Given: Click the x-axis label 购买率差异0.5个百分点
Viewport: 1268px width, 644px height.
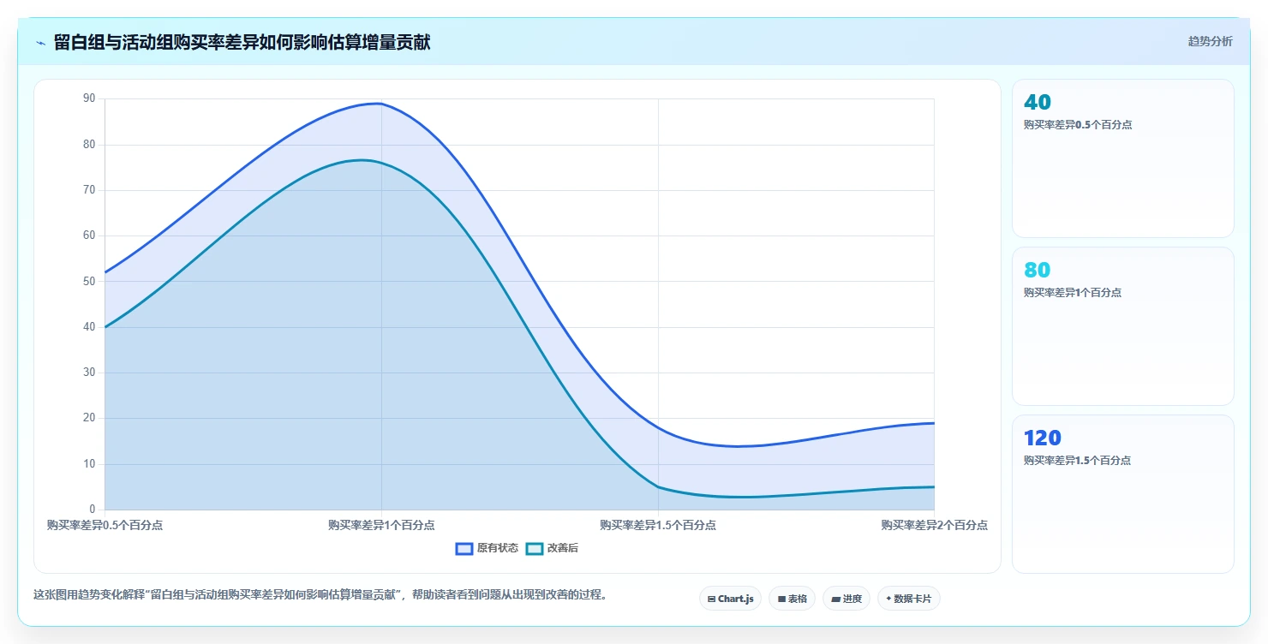Looking at the screenshot, I should (x=105, y=525).
